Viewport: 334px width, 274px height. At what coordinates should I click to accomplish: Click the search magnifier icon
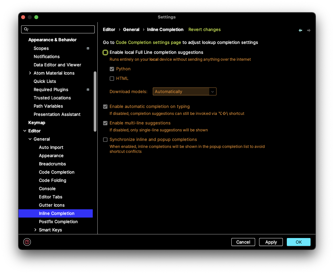26,29
